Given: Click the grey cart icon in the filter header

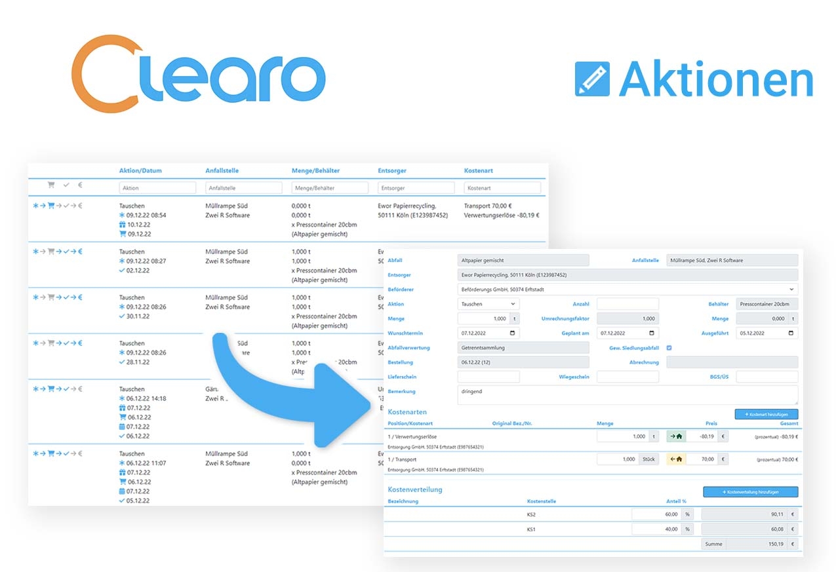Looking at the screenshot, I should point(51,185).
